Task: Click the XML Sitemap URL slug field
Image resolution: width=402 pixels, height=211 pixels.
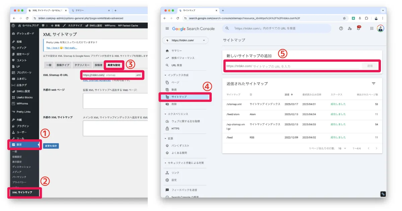Action: [x=120, y=75]
